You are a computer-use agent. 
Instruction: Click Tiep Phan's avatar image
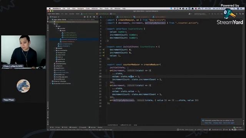click(23, 86)
